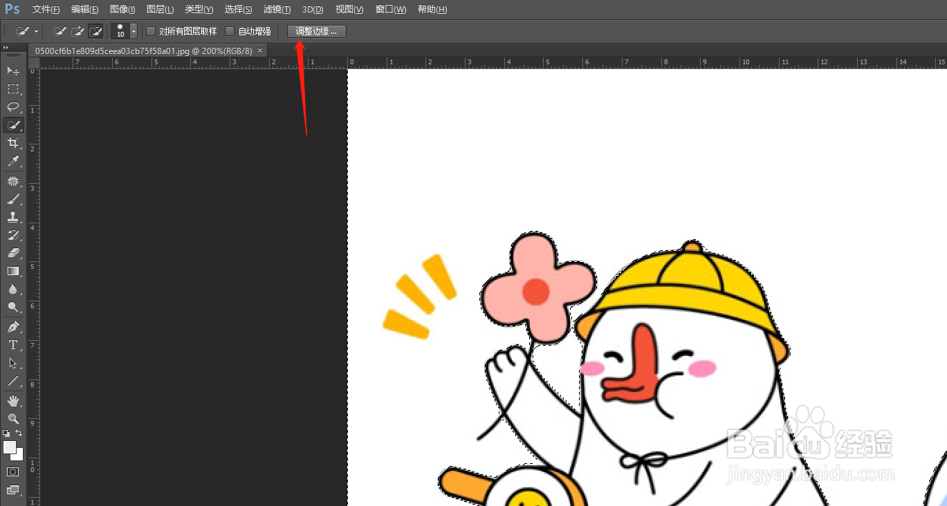Click the foreground color swatch
947x506 pixels.
pyautogui.click(x=9, y=447)
